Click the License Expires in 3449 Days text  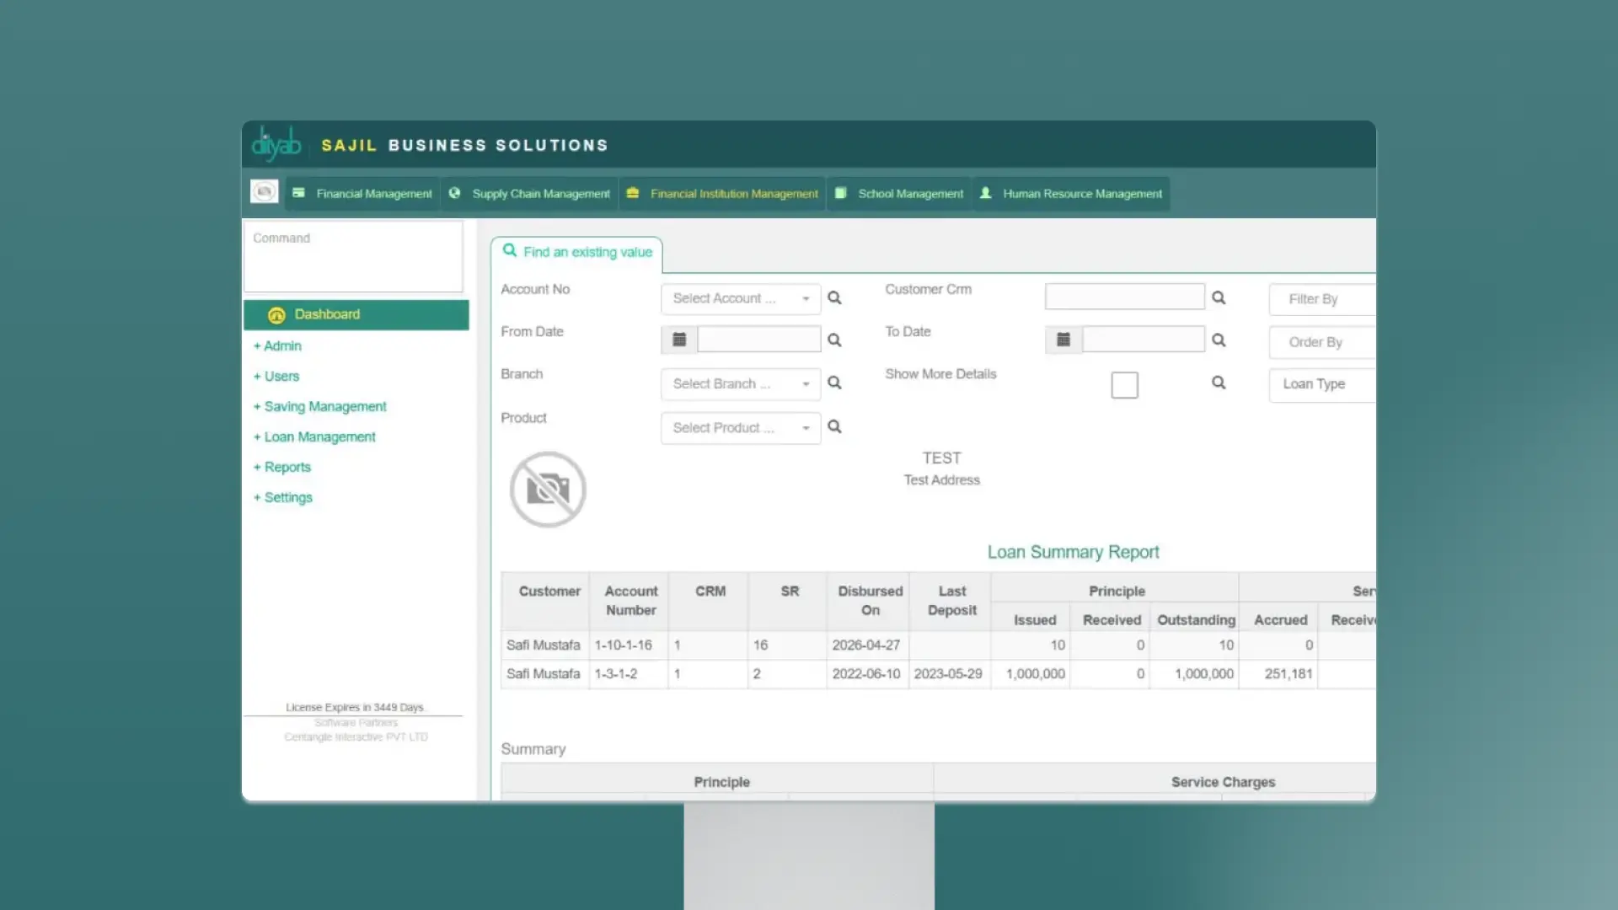(354, 707)
